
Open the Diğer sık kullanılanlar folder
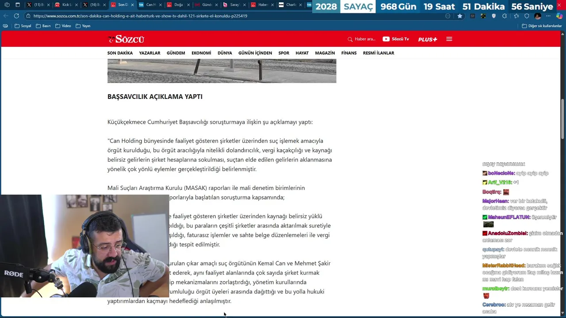tap(542, 26)
